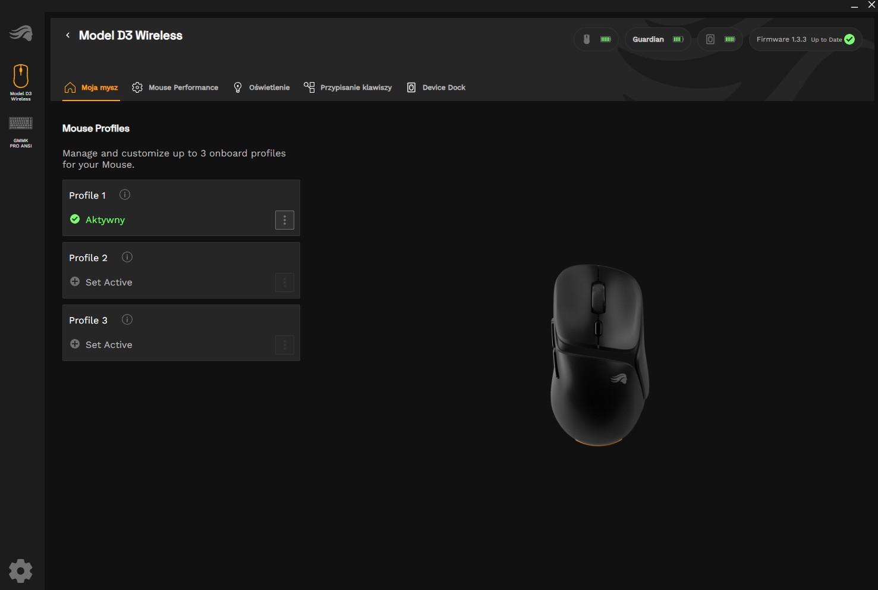
Task: Switch to Mouse Performance tab
Action: pos(175,87)
